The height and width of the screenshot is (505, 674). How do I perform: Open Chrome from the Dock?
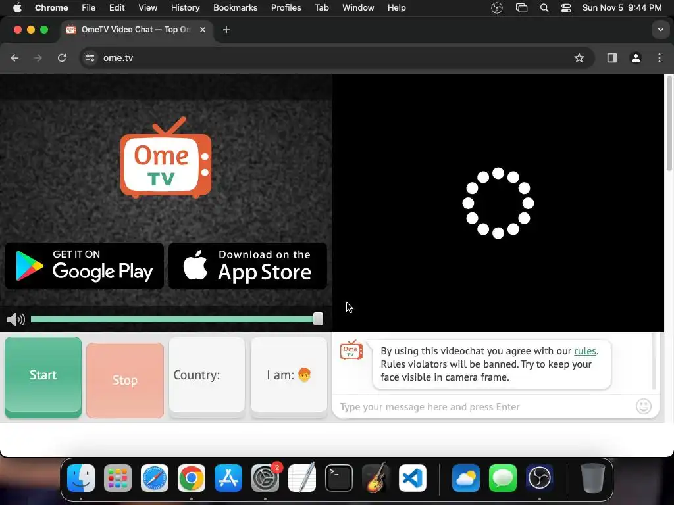(x=192, y=478)
